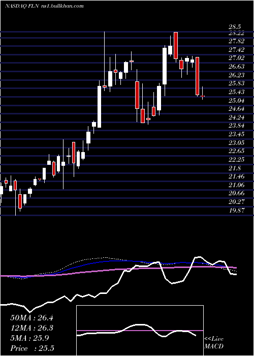
Task: Click the 27.02 price level label
Action: [x=237, y=58]
